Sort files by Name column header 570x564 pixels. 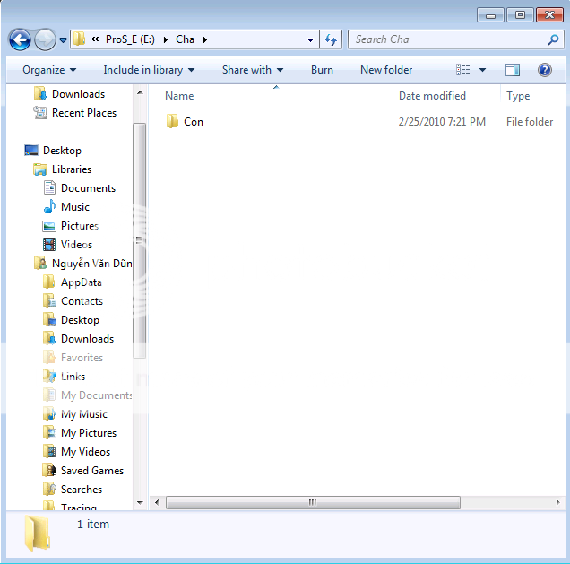coord(179,96)
